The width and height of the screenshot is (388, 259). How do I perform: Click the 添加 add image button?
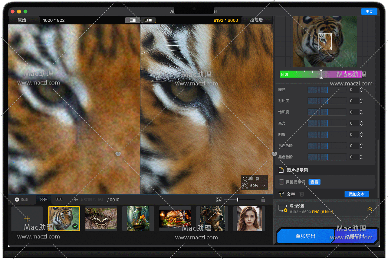[x=21, y=200]
